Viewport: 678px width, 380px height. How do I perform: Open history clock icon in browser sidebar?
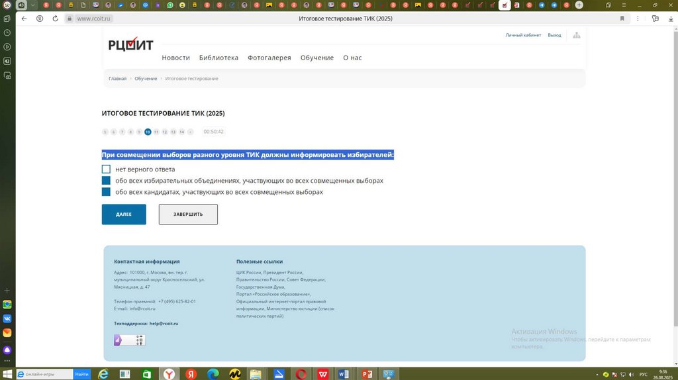[x=7, y=33]
